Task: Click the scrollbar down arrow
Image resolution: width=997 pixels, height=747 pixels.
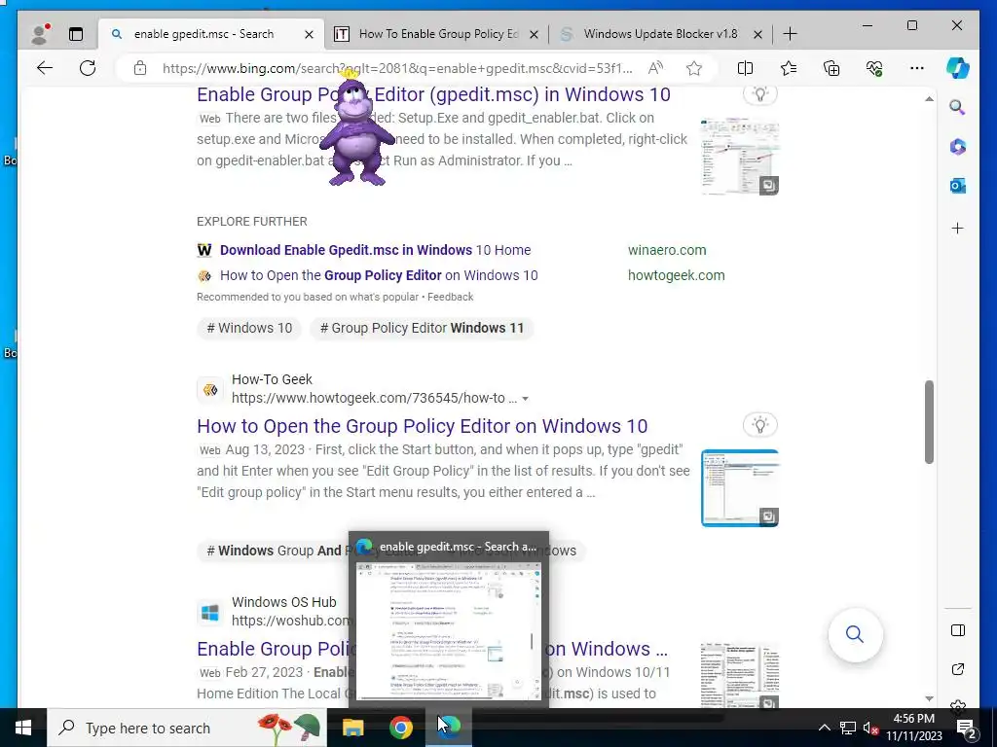Action: [929, 698]
